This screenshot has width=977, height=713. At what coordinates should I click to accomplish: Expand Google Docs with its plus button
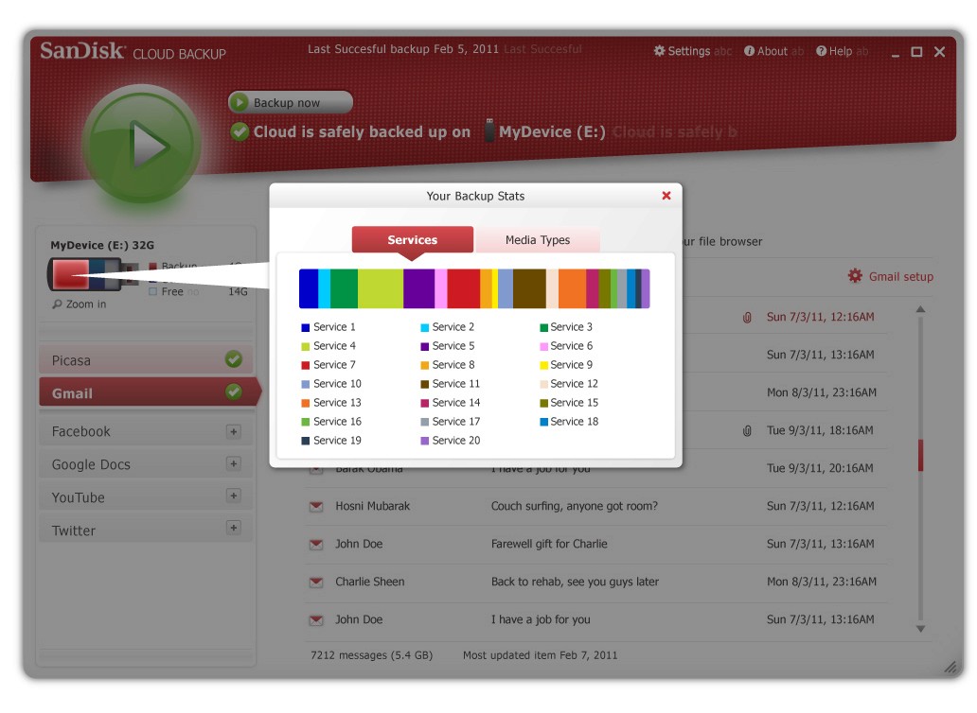coord(233,463)
